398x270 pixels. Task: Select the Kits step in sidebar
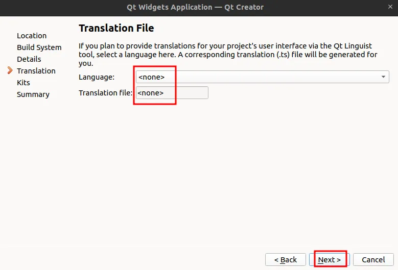coord(24,83)
